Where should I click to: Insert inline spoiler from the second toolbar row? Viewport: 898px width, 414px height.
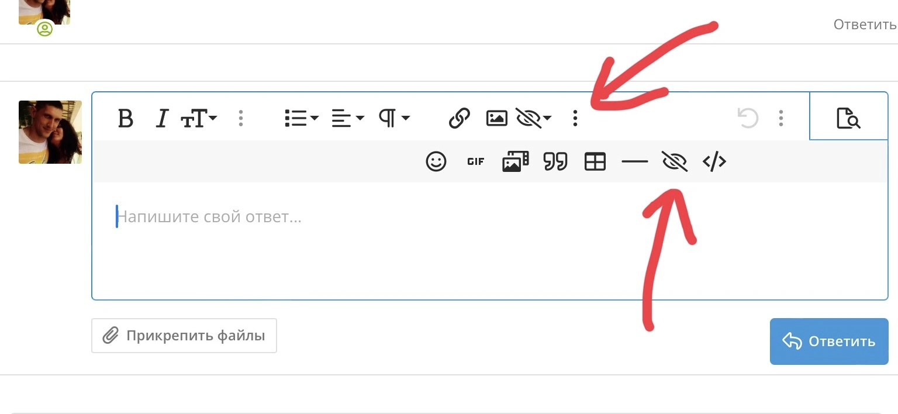click(x=675, y=161)
